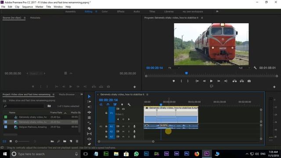Toggle Snap in the timeline
The image size is (281, 158).
pyautogui.click(x=108, y=104)
